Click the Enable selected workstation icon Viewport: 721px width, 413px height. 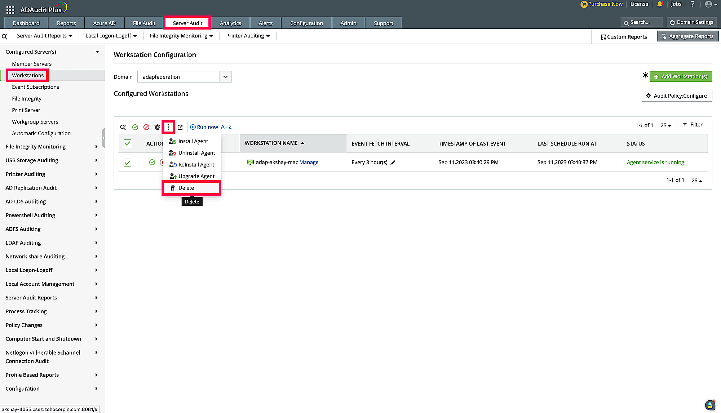click(x=135, y=127)
